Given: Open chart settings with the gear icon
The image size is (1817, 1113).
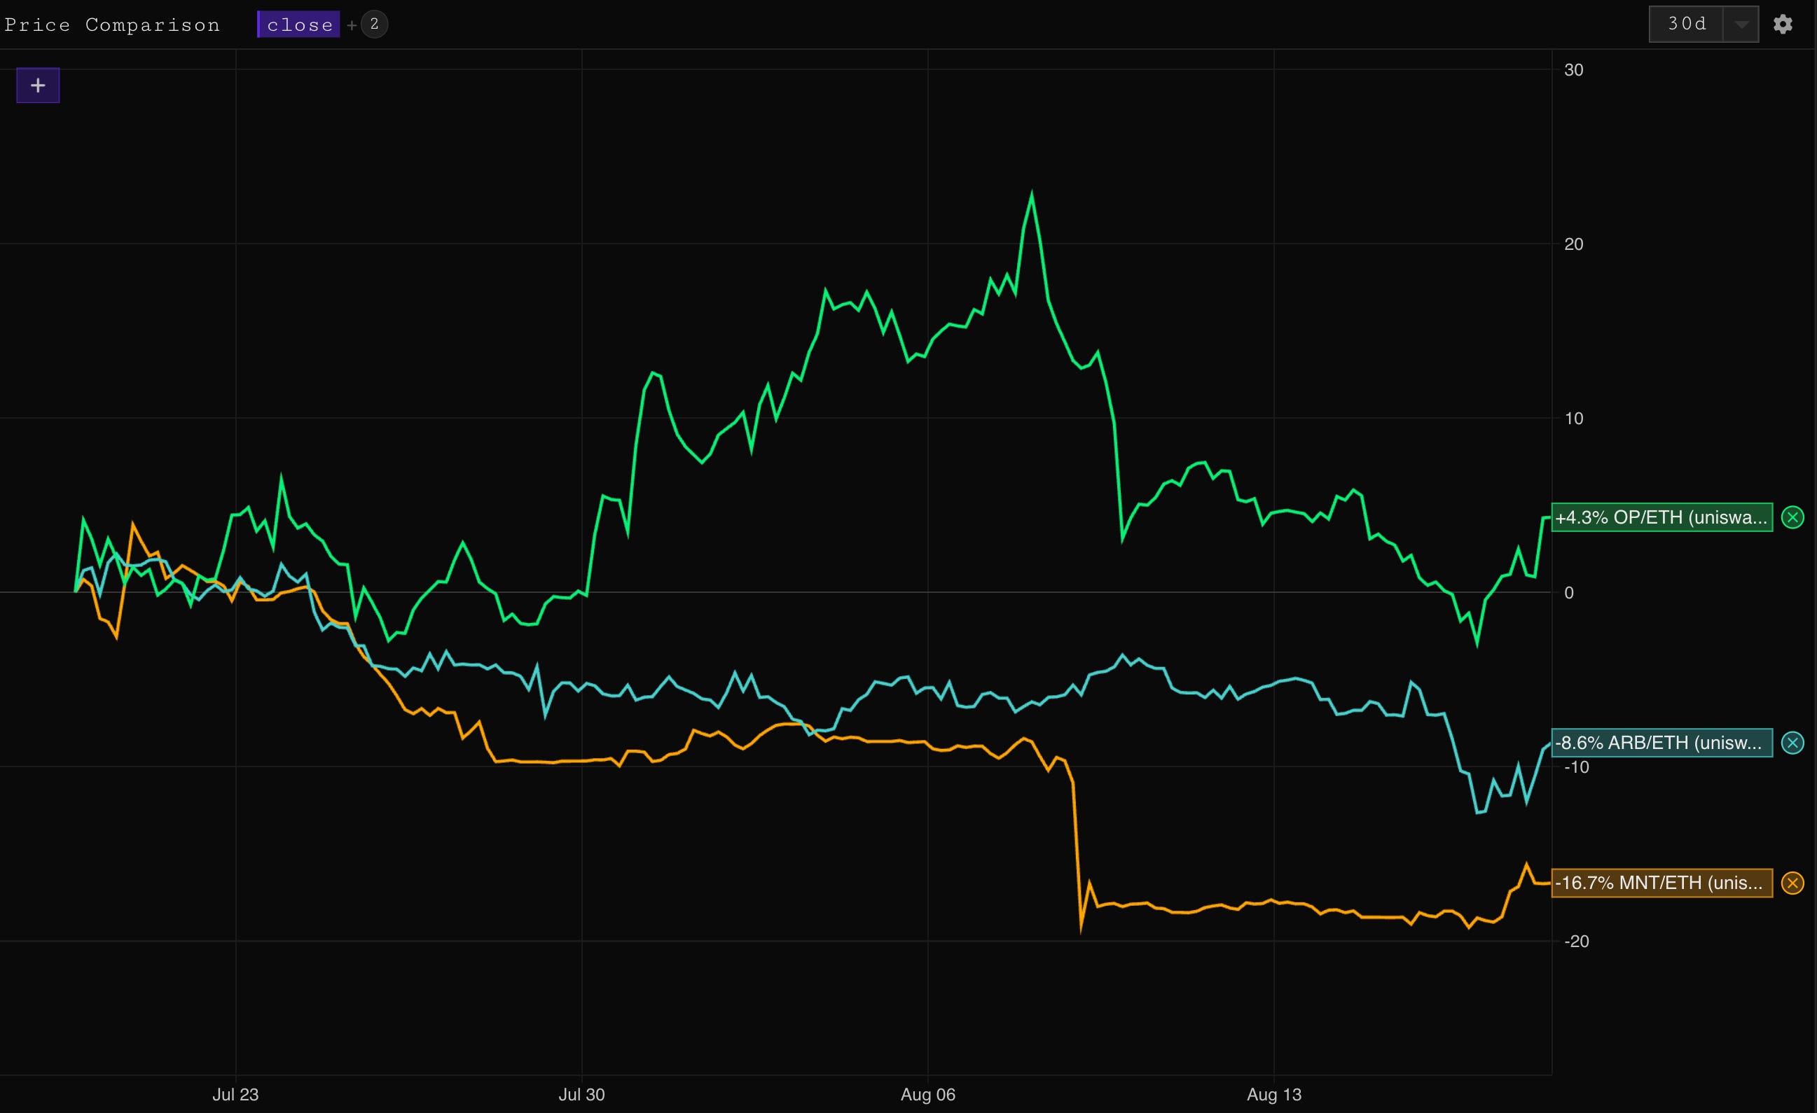Looking at the screenshot, I should [x=1783, y=24].
